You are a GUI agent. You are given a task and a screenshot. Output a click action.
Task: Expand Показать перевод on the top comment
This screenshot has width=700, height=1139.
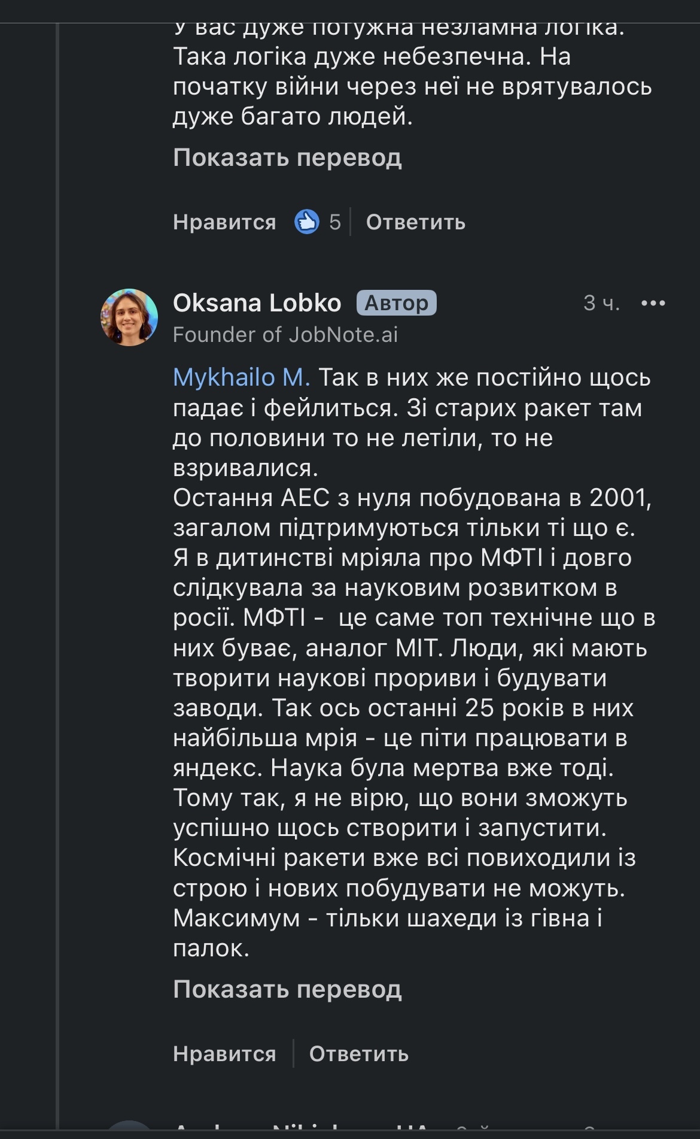(287, 157)
